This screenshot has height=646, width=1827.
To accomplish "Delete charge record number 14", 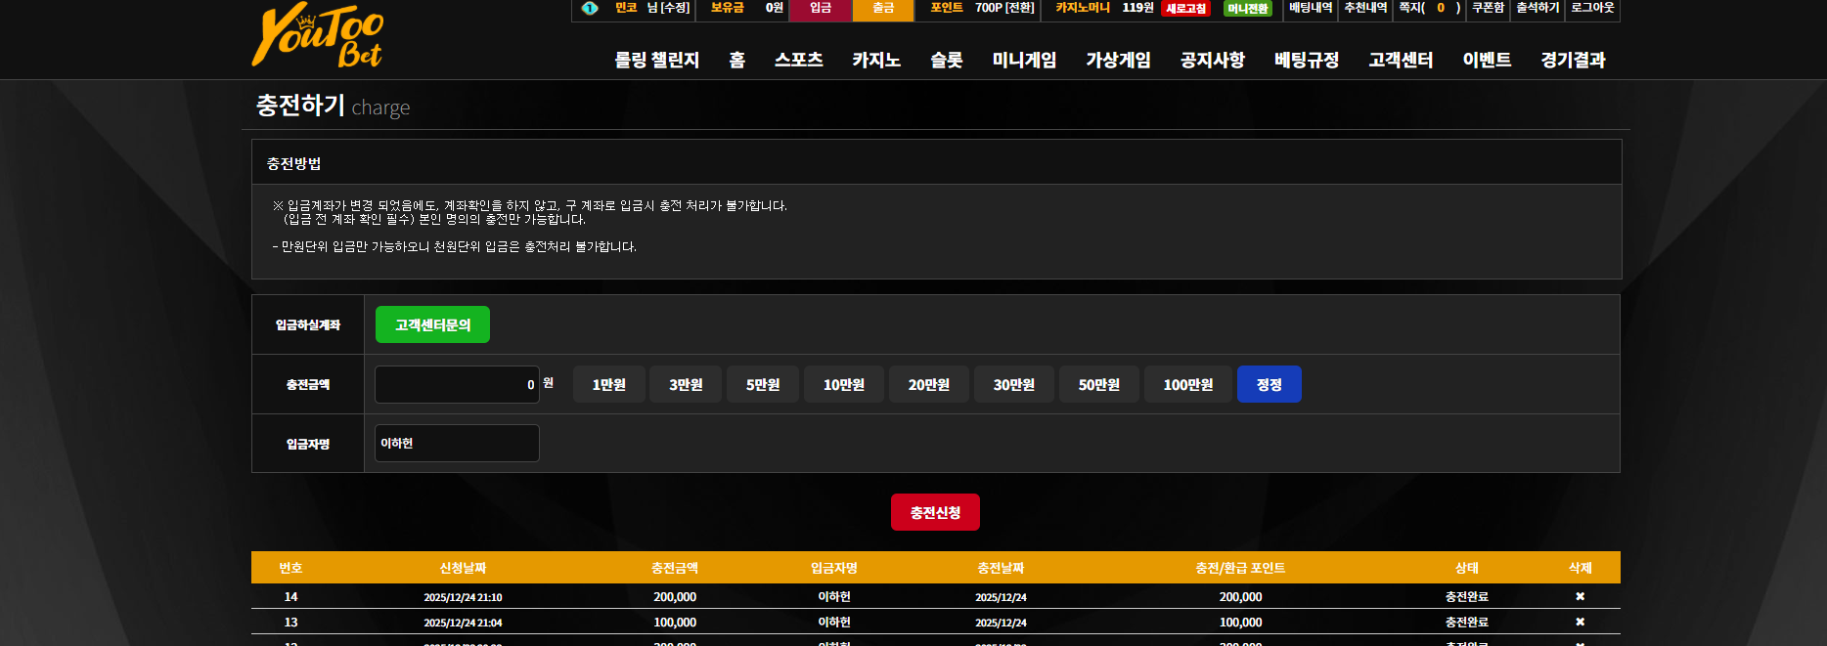I will [1580, 596].
